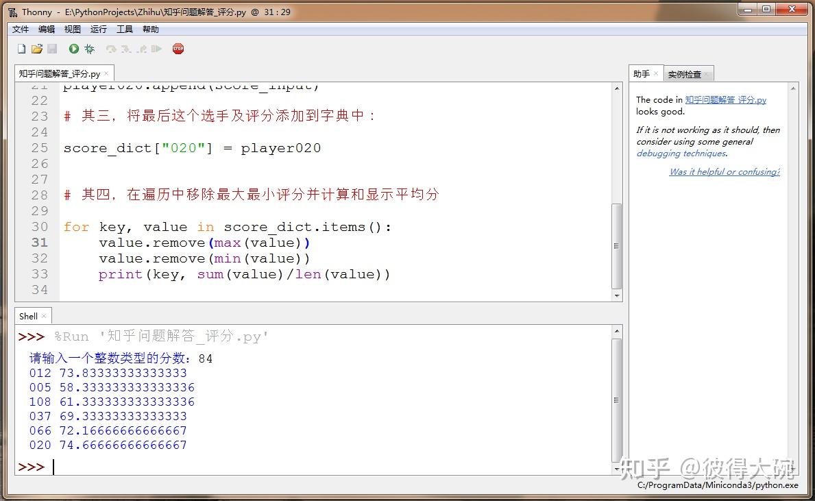Click the output row 020 74.66666666666667
This screenshot has width=815, height=501.
coord(108,445)
